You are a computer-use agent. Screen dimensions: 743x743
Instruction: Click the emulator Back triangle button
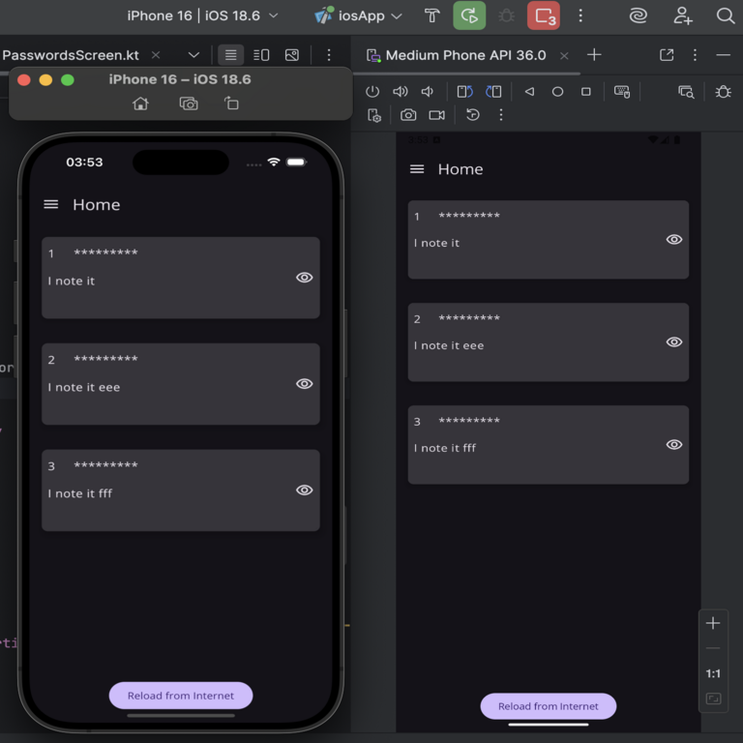pyautogui.click(x=530, y=92)
